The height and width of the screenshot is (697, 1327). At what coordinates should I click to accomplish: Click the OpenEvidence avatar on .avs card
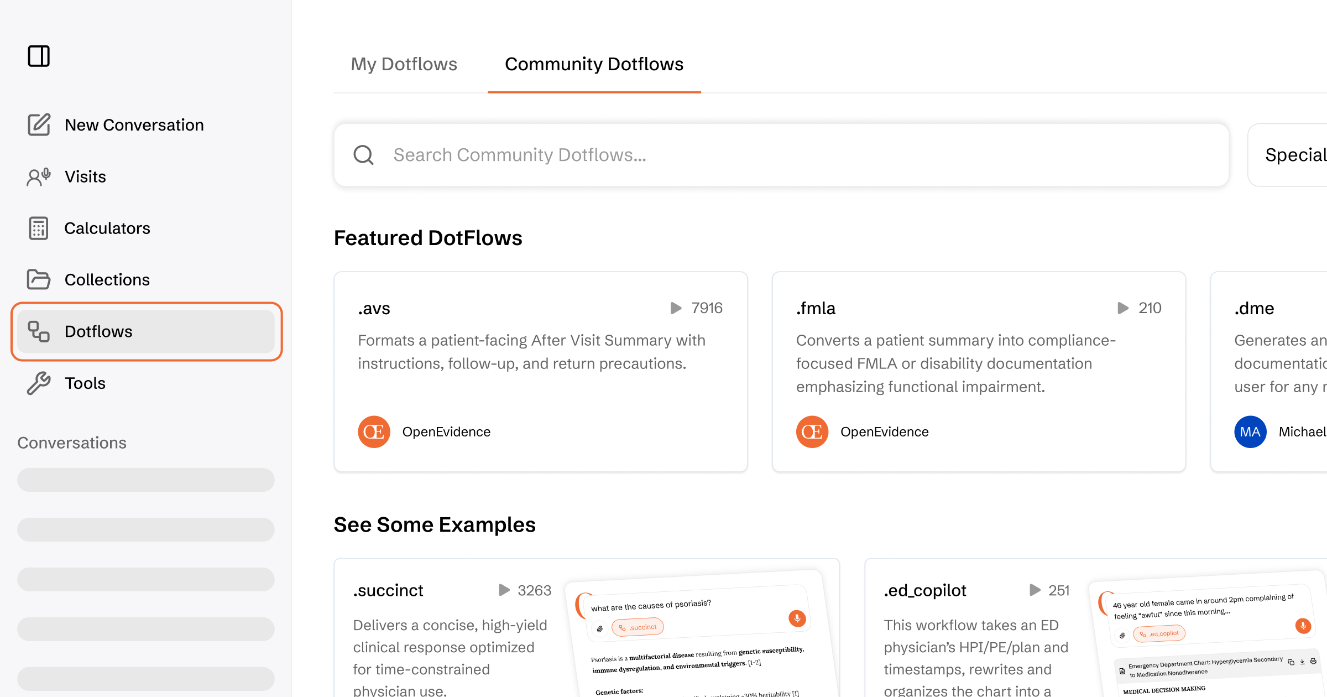(x=374, y=431)
